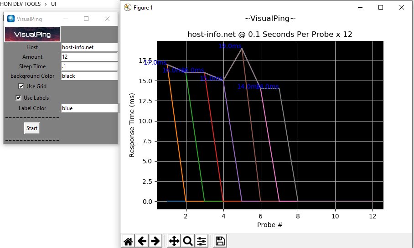Click the 'Use Grid' label text
414x248 pixels.
click(36, 86)
